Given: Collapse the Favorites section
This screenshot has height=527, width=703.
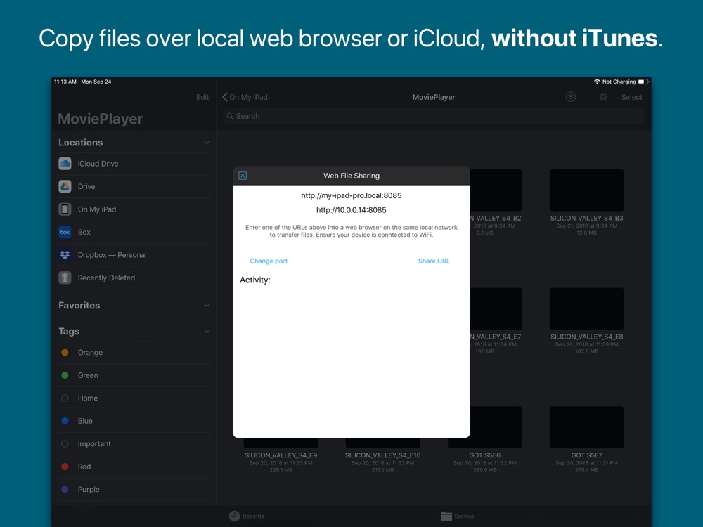Looking at the screenshot, I should click(207, 305).
